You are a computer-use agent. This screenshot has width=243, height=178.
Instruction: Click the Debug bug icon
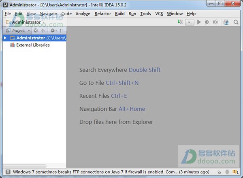click(207, 22)
